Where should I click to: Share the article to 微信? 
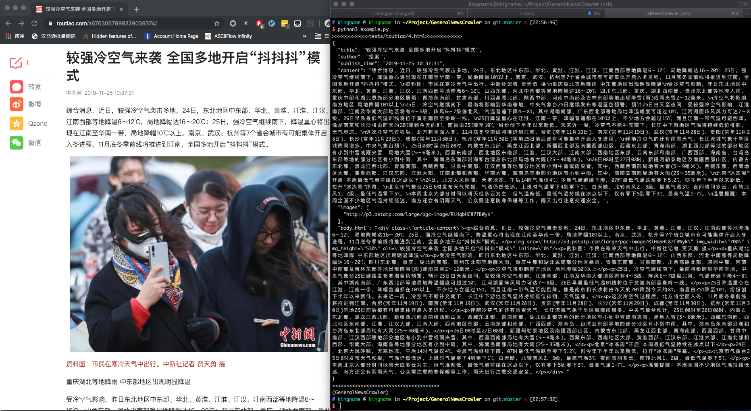click(x=17, y=143)
